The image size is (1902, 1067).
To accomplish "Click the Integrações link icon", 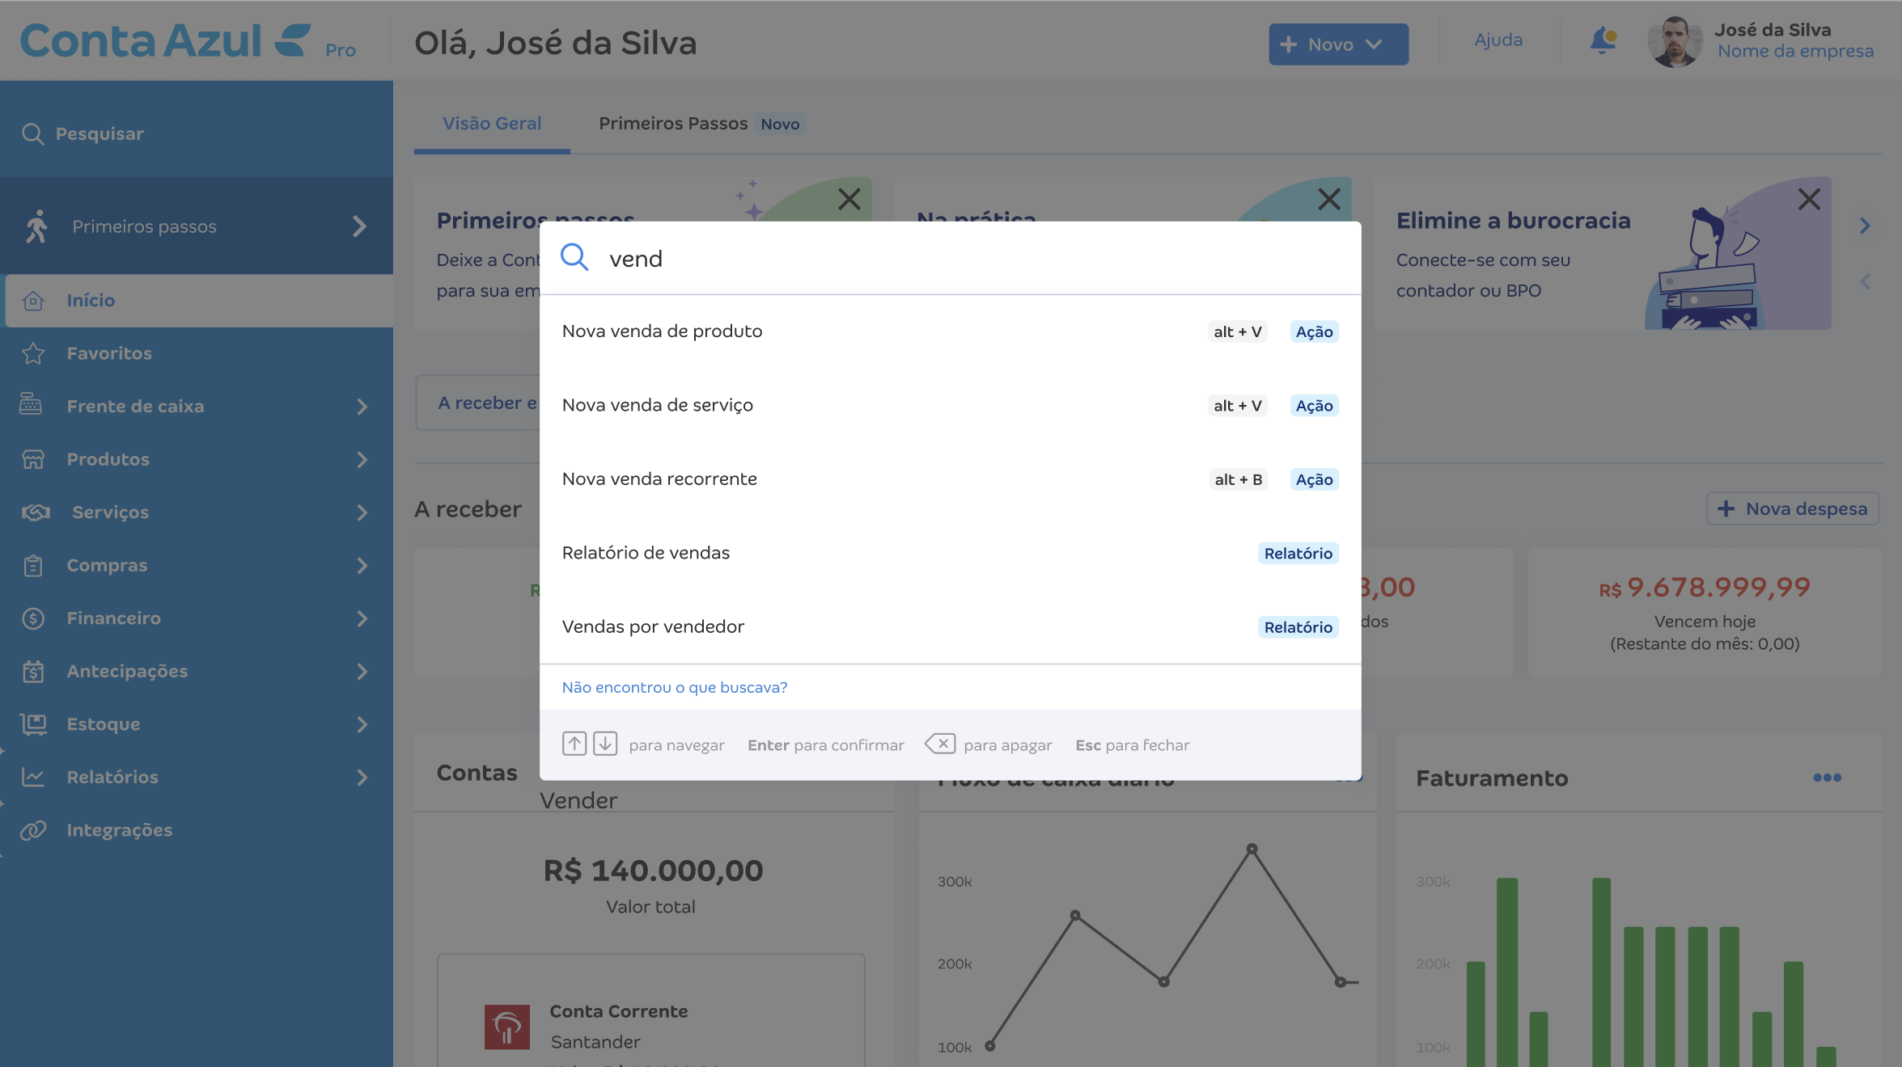I will [33, 830].
